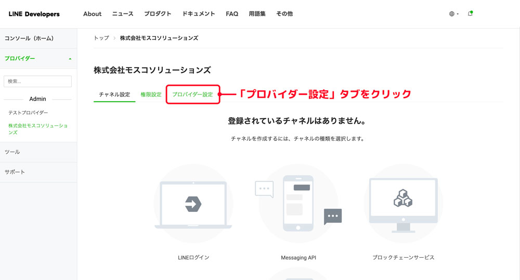Screen dimensions: 520x280
Task: Switch to the 権限設定 tab
Action: (x=151, y=95)
